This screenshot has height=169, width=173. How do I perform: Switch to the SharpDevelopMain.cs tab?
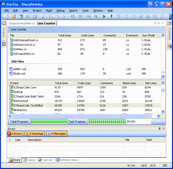(22, 23)
